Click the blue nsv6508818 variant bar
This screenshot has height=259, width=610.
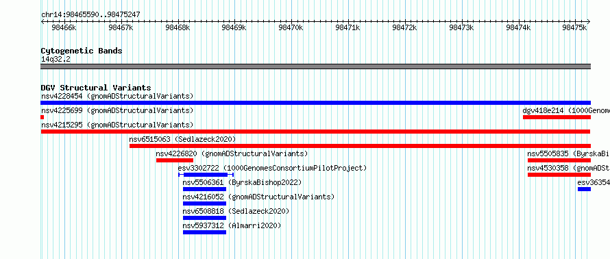(205, 218)
